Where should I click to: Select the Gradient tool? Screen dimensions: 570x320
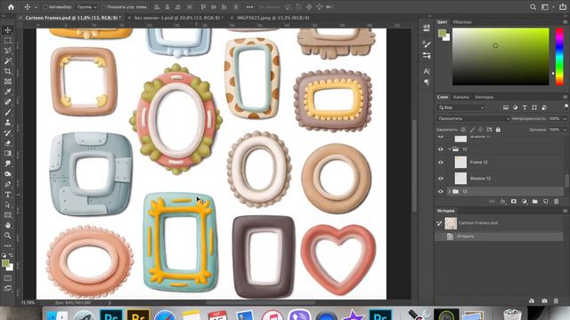(8, 153)
